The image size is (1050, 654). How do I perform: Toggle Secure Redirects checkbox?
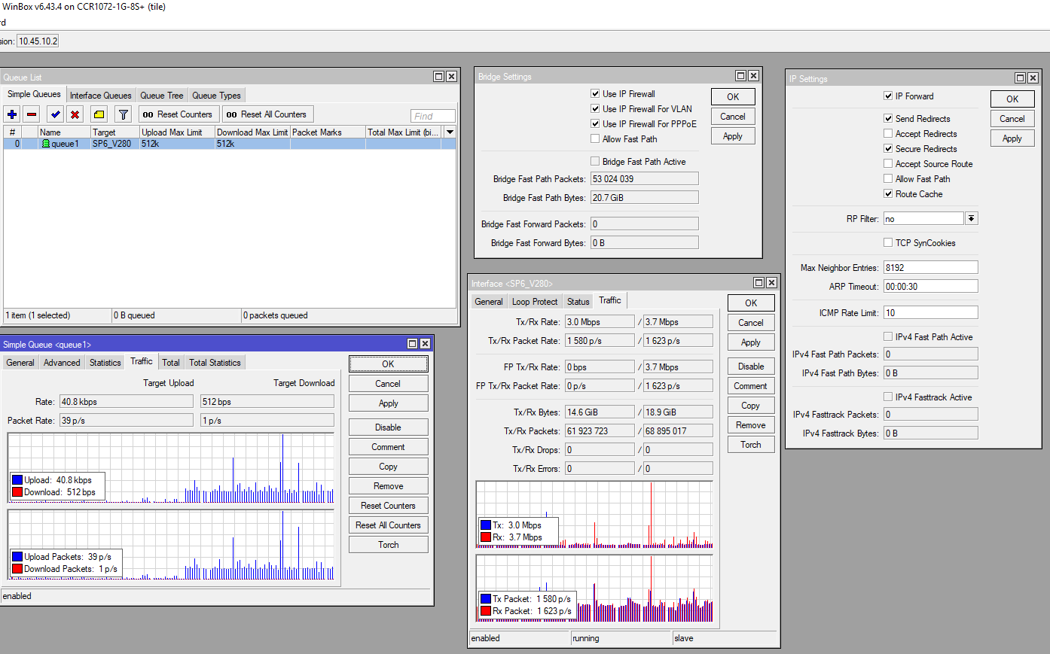[x=888, y=149]
